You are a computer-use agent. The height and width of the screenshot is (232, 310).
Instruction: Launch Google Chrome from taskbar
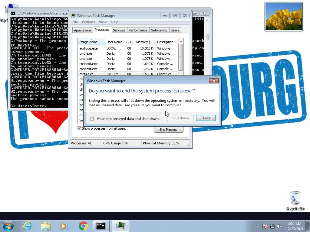83,226
